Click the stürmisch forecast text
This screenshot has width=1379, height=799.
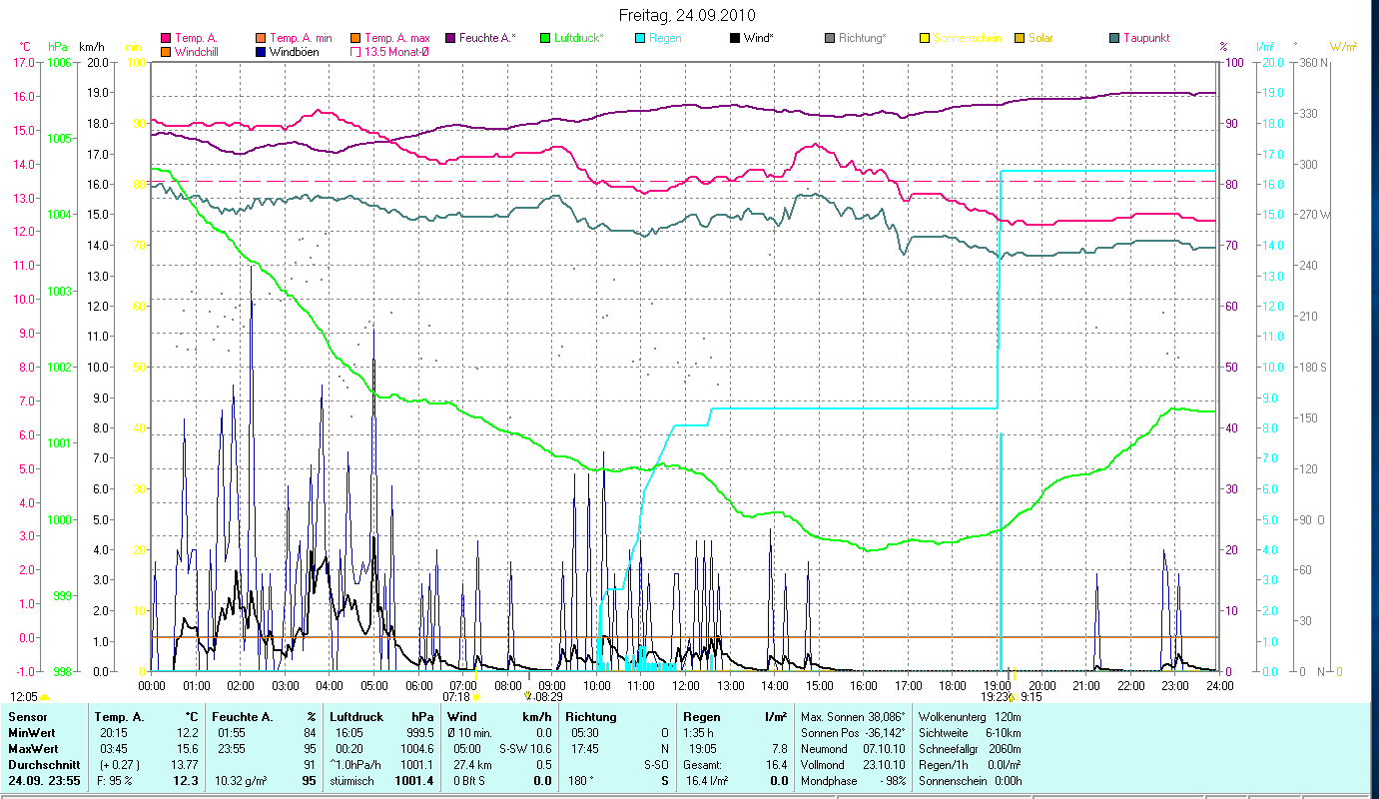pos(353,781)
